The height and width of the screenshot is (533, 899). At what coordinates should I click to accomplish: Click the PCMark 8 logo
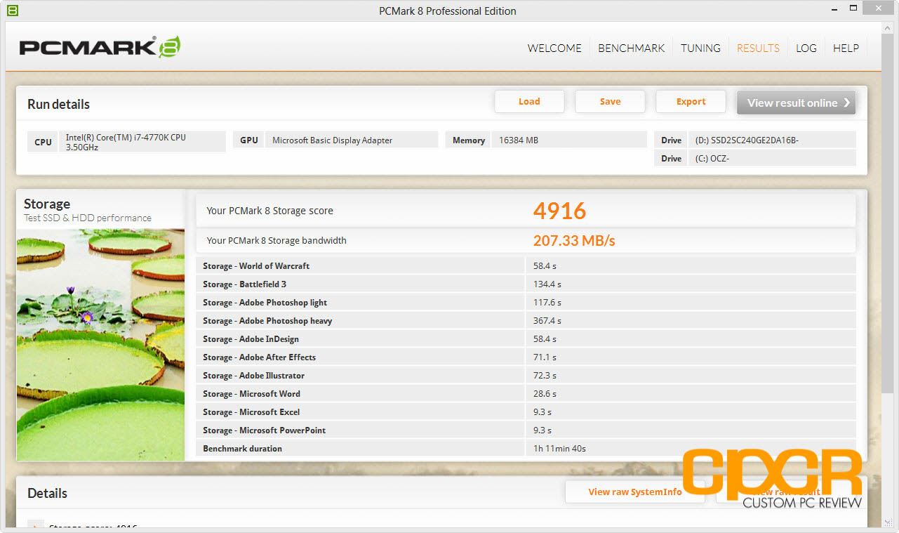pyautogui.click(x=100, y=47)
